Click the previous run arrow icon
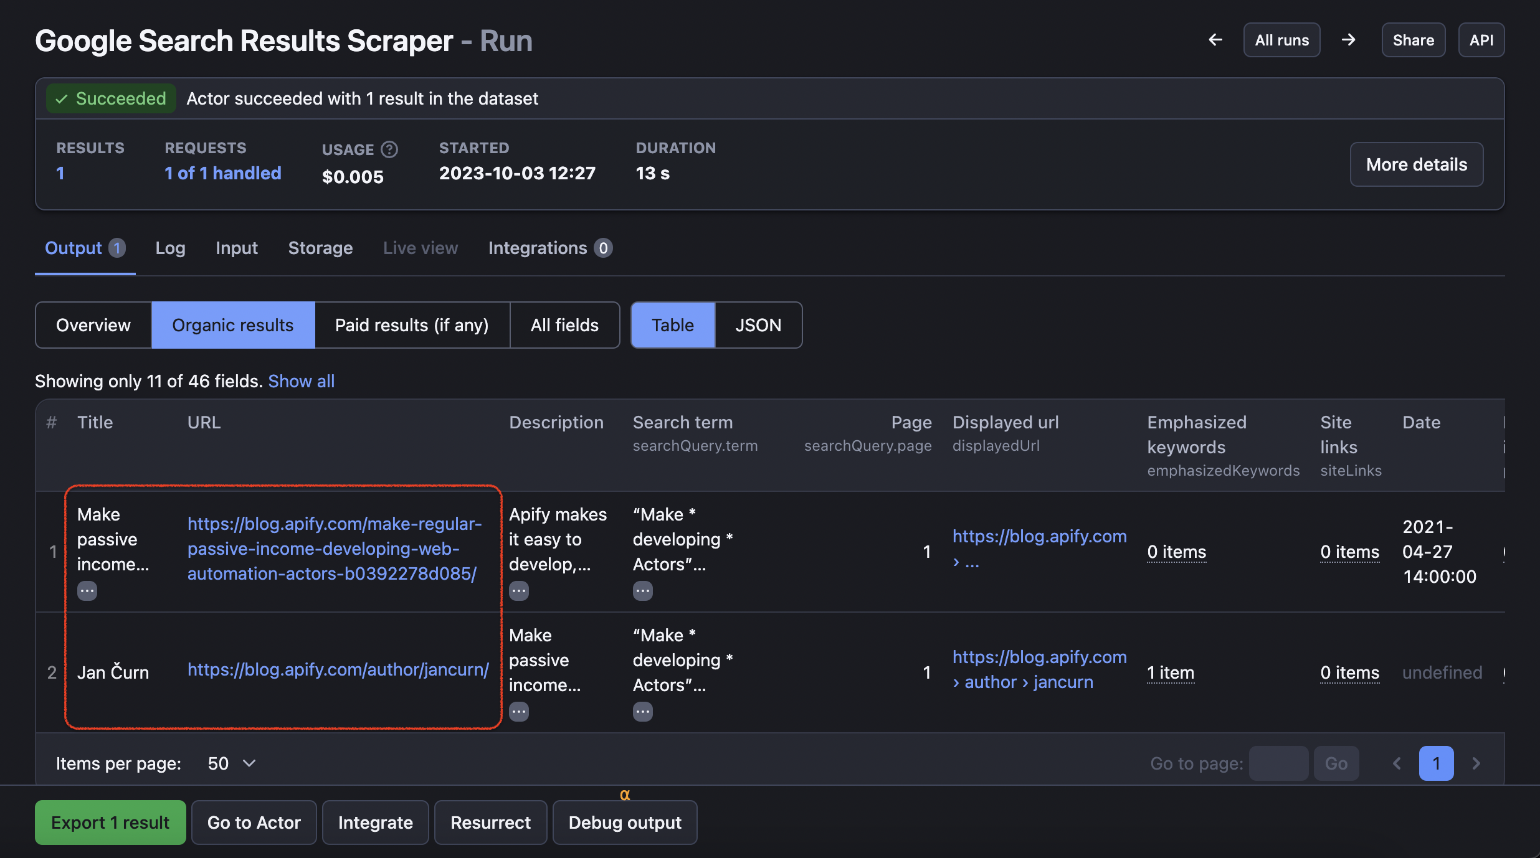 click(1215, 39)
